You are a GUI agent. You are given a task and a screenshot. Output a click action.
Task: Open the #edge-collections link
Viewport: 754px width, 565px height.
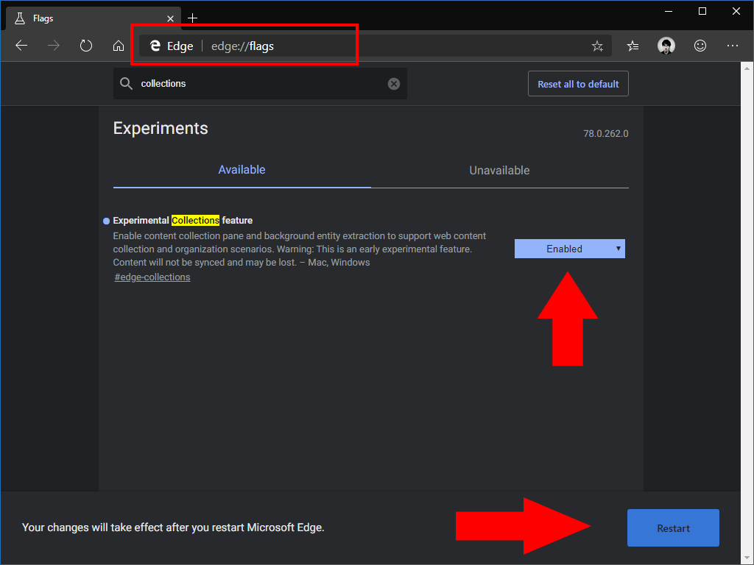coord(152,277)
